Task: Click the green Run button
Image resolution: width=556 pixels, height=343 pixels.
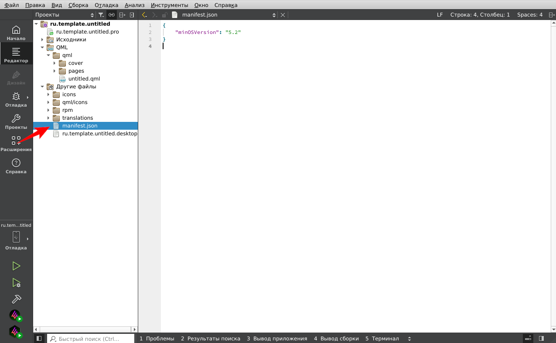Action: (16, 266)
